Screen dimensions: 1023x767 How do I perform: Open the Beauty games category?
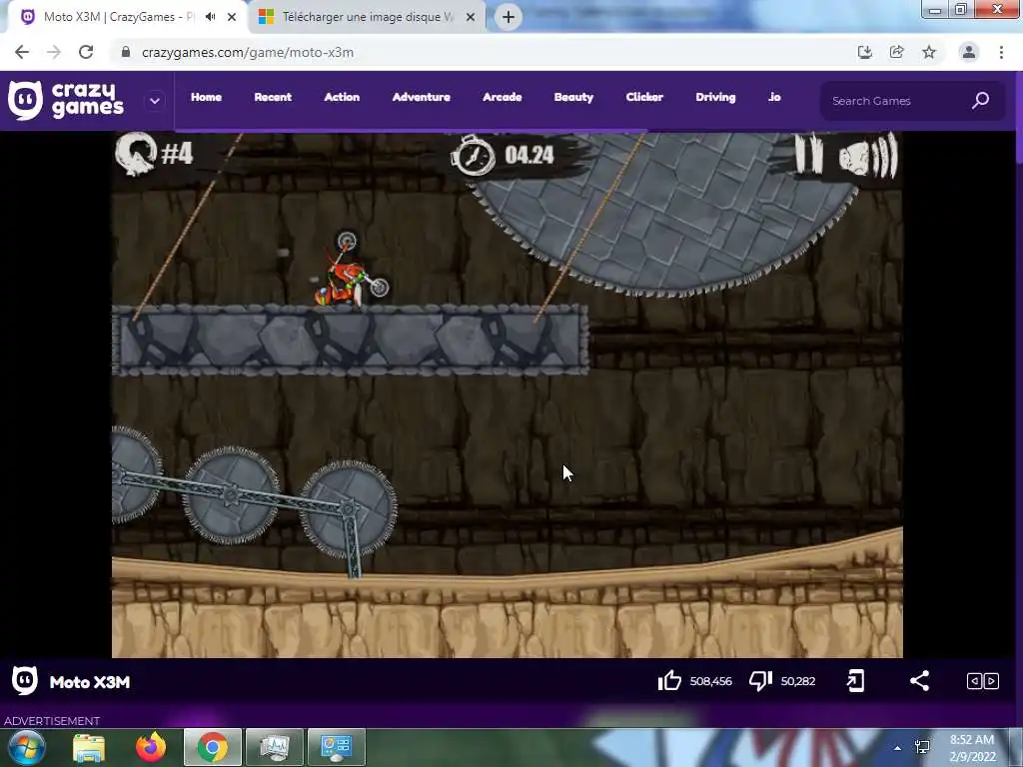tap(573, 97)
